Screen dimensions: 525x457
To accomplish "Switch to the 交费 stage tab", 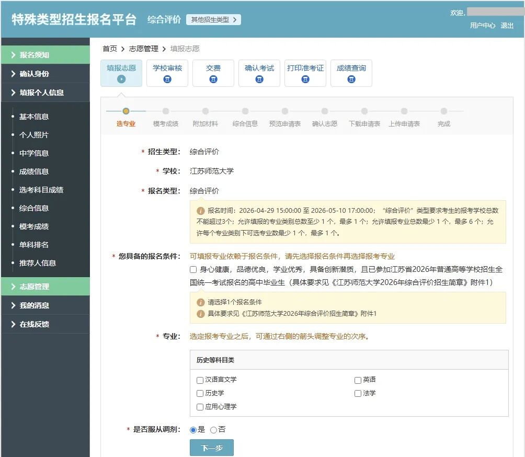I will click(213, 73).
